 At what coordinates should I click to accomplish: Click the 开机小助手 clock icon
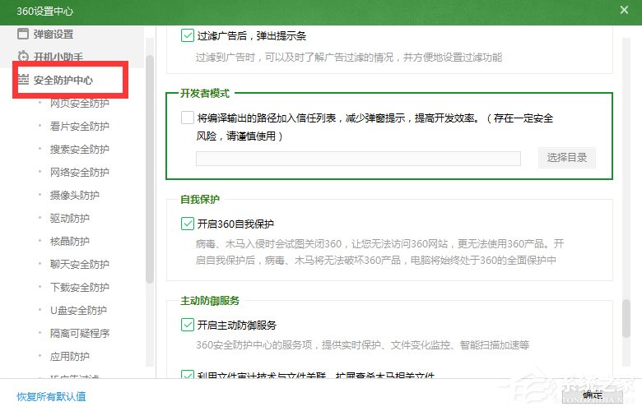(23, 57)
